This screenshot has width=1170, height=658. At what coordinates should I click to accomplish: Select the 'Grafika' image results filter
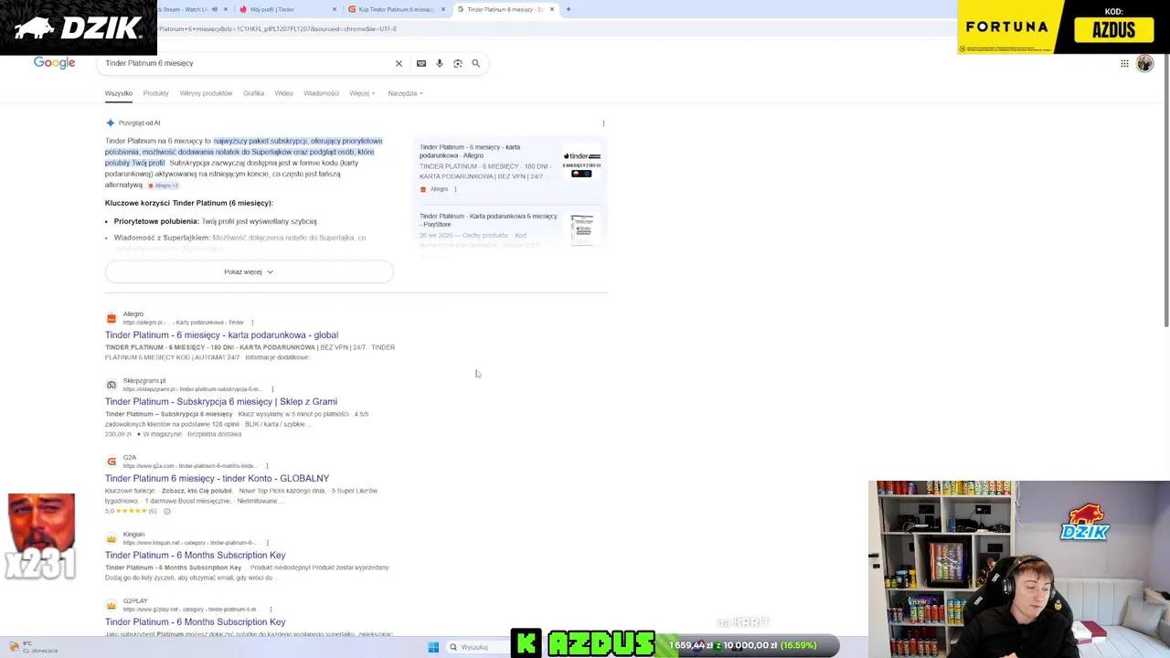pyautogui.click(x=253, y=93)
